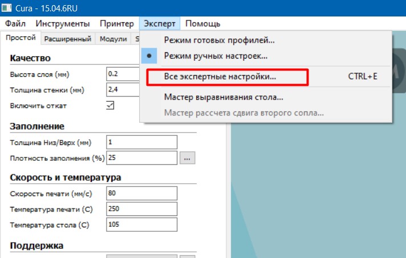Launch Мастер выравнивания стола

(x=266, y=97)
